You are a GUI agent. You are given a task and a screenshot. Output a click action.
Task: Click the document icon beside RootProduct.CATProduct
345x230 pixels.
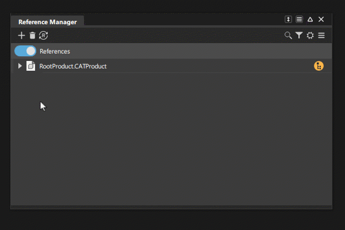click(x=31, y=66)
